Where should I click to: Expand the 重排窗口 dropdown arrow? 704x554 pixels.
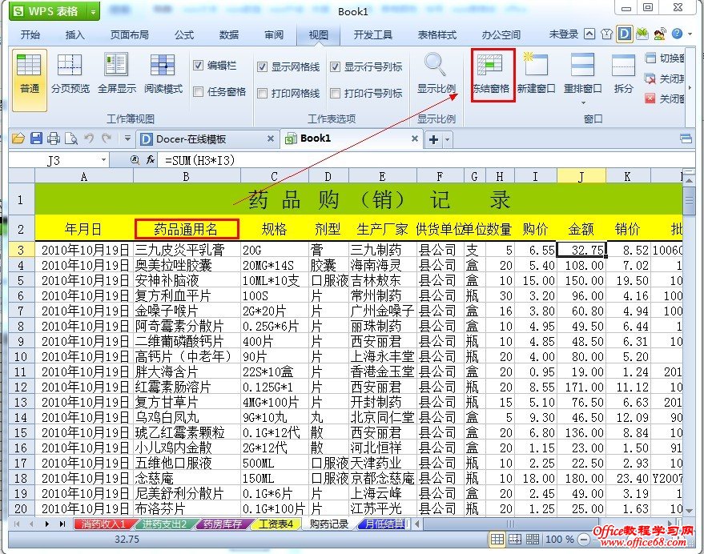pyautogui.click(x=583, y=102)
